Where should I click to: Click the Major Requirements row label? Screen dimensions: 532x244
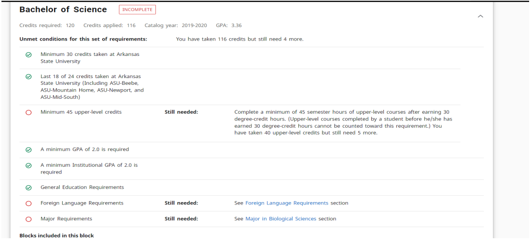click(x=66, y=218)
